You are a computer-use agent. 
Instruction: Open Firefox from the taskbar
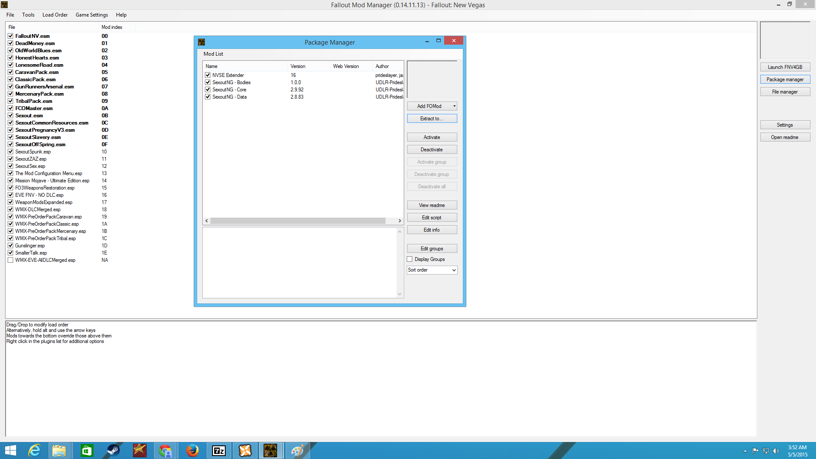click(192, 450)
